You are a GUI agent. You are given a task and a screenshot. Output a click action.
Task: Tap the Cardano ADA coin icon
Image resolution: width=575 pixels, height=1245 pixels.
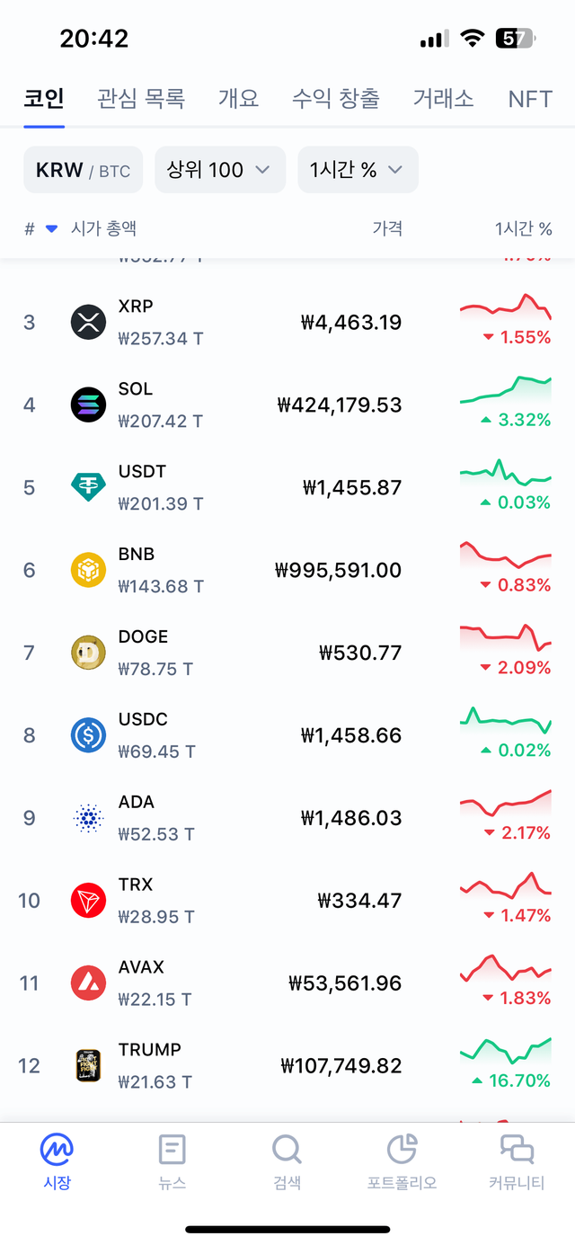88,818
